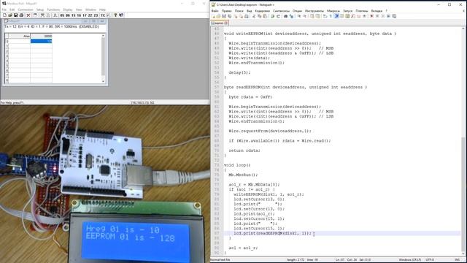Click Windows (CR LF) in Notepad++ status bar
467x263 pixels.
click(410, 260)
